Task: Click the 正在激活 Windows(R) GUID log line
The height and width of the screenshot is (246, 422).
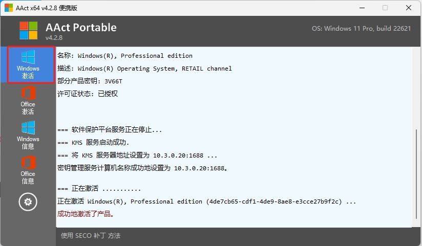Action: pyautogui.click(x=206, y=202)
